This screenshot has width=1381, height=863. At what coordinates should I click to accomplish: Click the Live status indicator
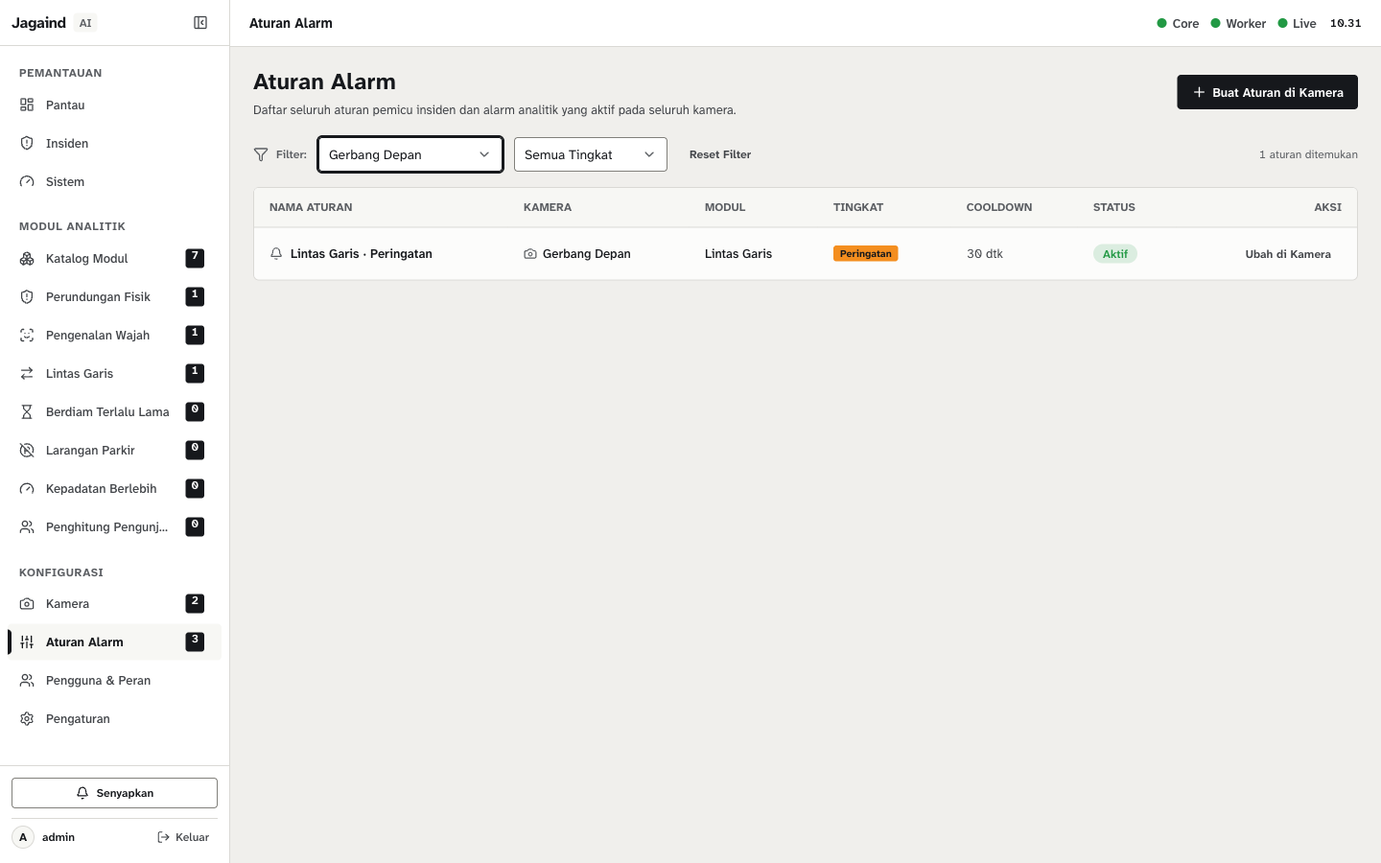point(1297,23)
